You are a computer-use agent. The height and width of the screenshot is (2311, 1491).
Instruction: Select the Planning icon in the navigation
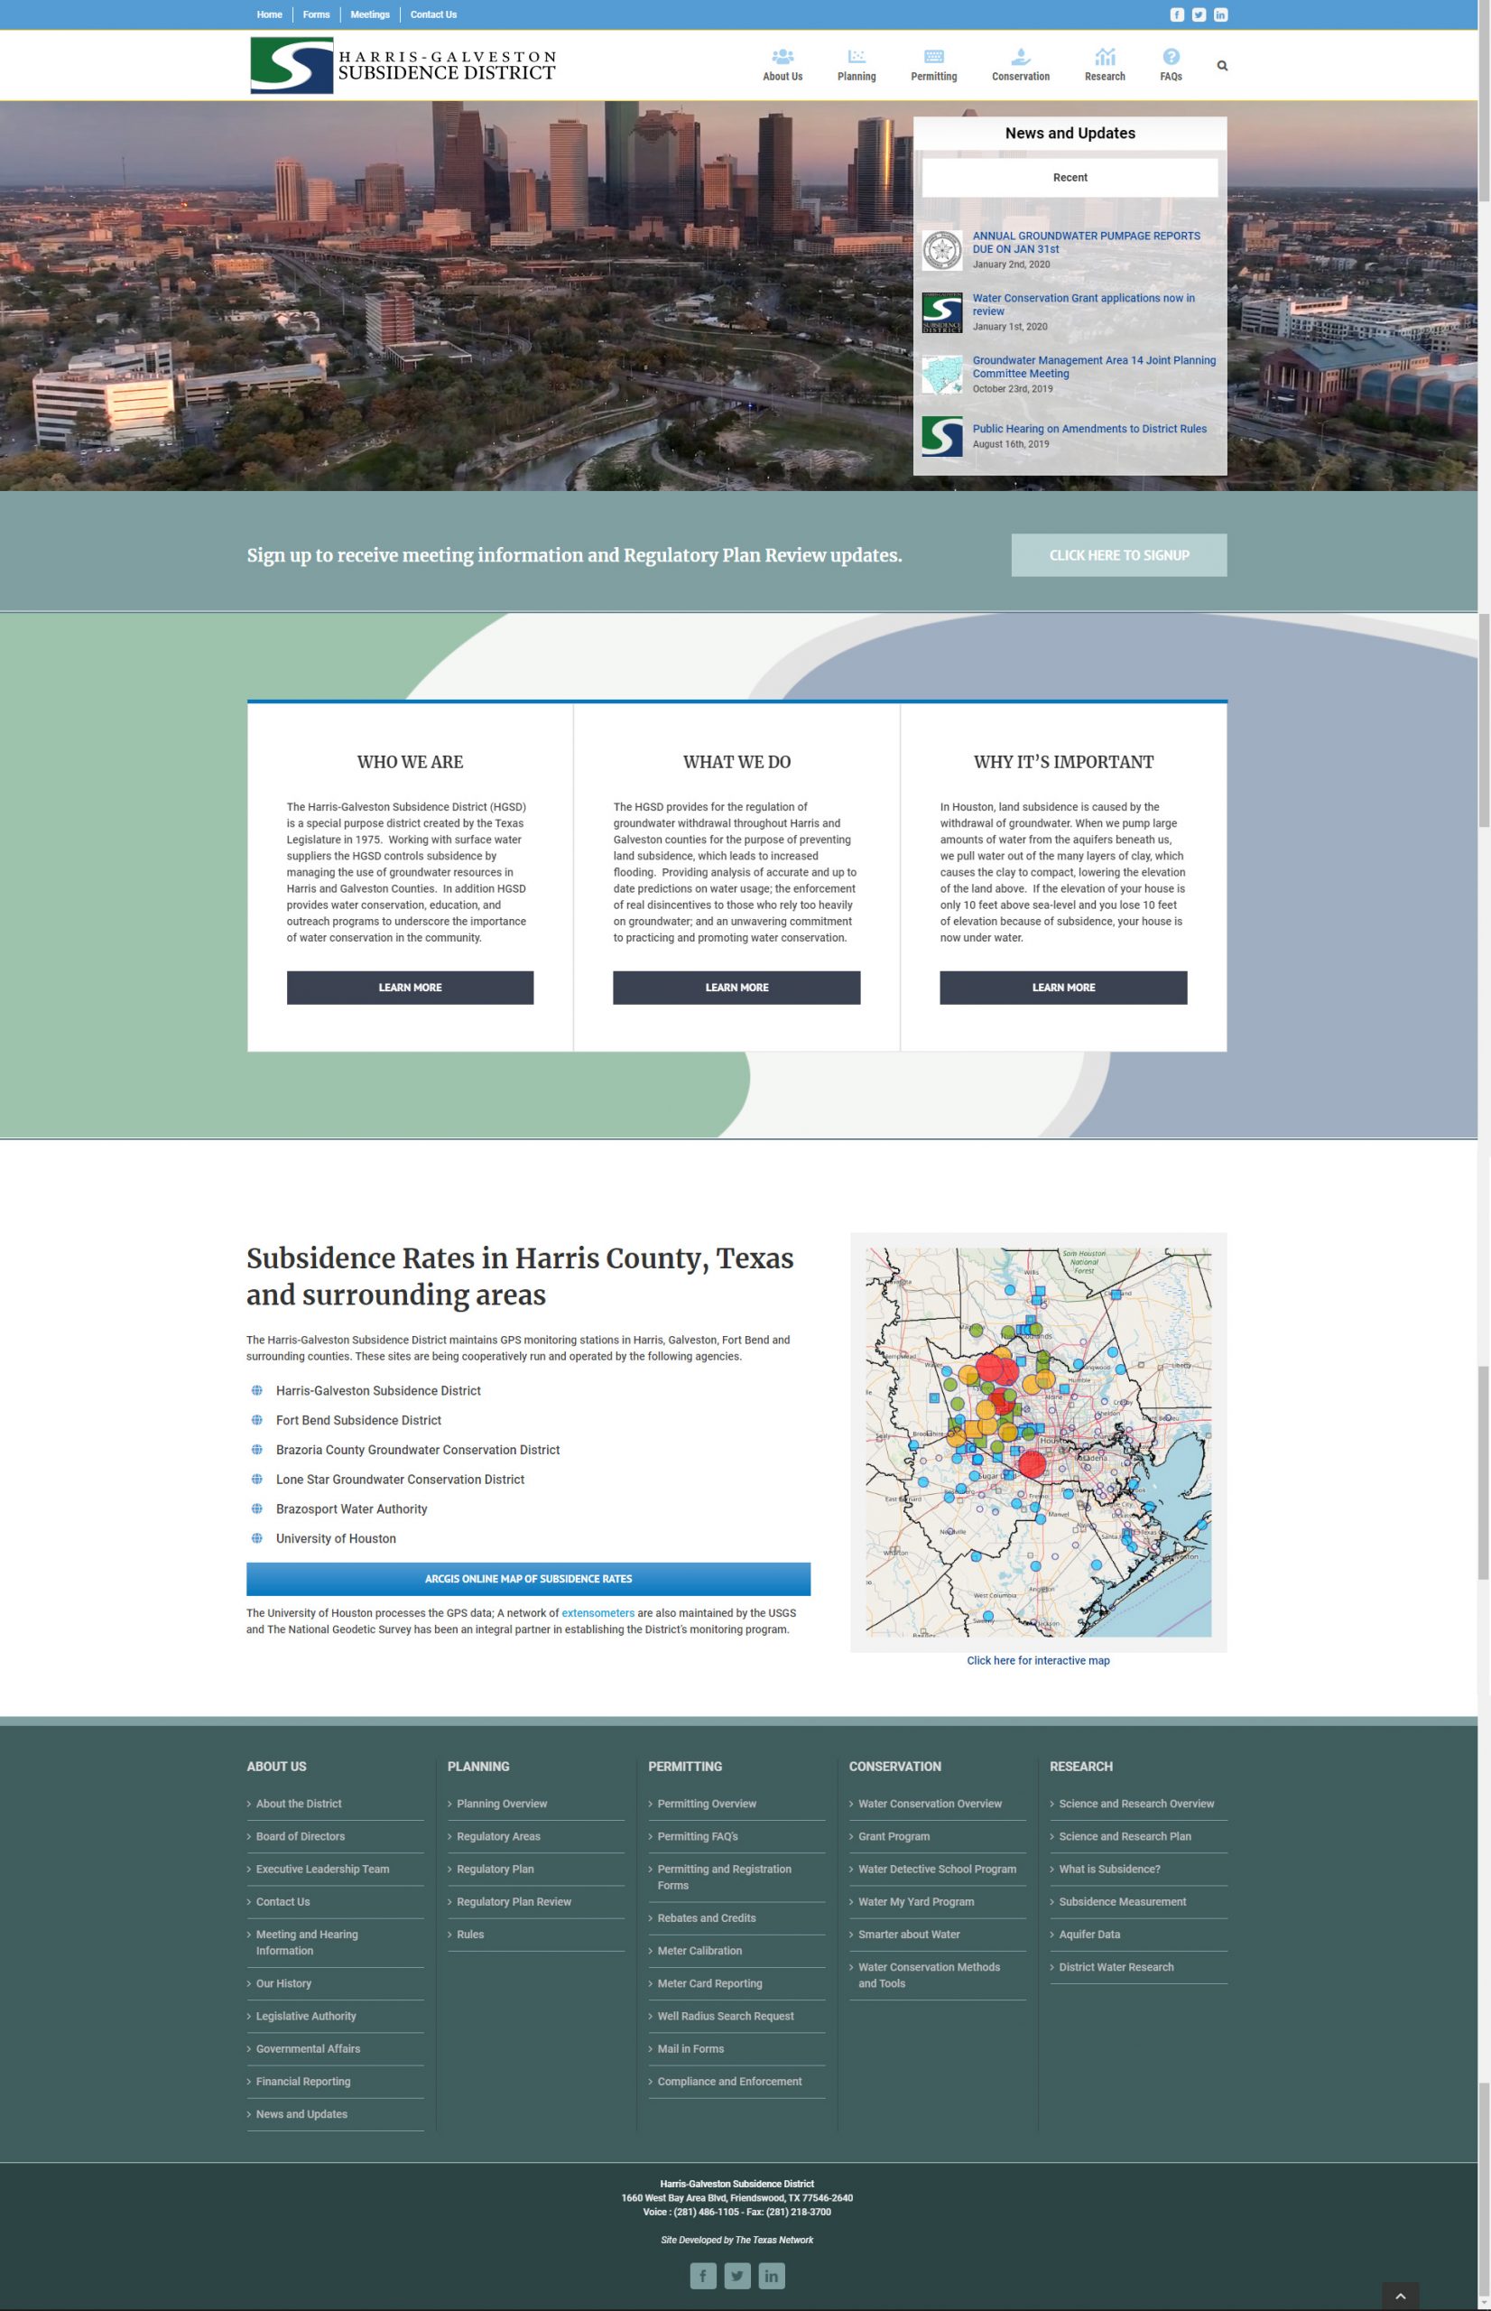pyautogui.click(x=856, y=58)
